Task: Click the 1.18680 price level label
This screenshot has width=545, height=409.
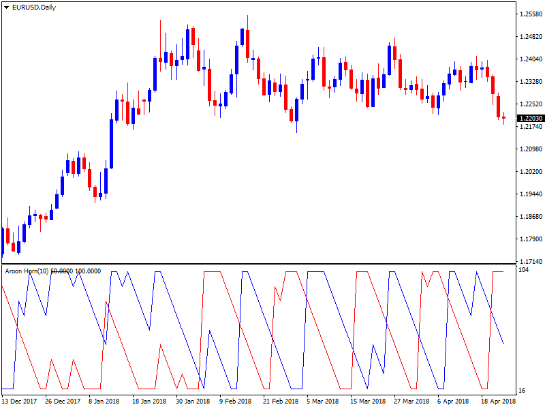Action: [531, 216]
